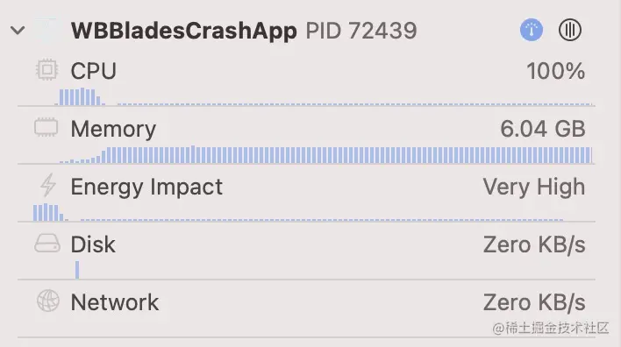This screenshot has height=347, width=621.
Task: Select the WBBladesCrashApp process name
Action: pyautogui.click(x=184, y=31)
